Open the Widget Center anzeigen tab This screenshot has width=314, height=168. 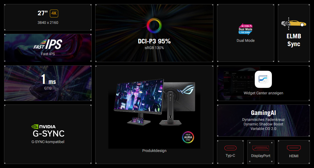coord(263,93)
